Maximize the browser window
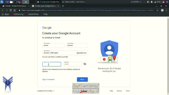The image size is (169, 95). coord(161,6)
